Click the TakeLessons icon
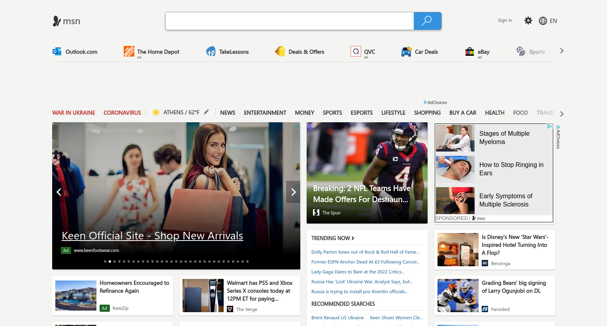The width and height of the screenshot is (607, 326). tap(211, 51)
